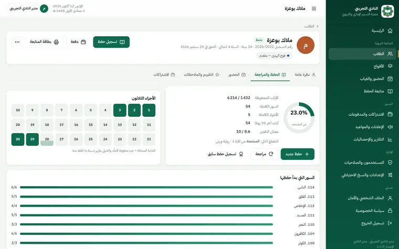Screen dimensions: 399x249
Task: Switch to الحفظ والمراجعة tab
Action: pos(270,74)
